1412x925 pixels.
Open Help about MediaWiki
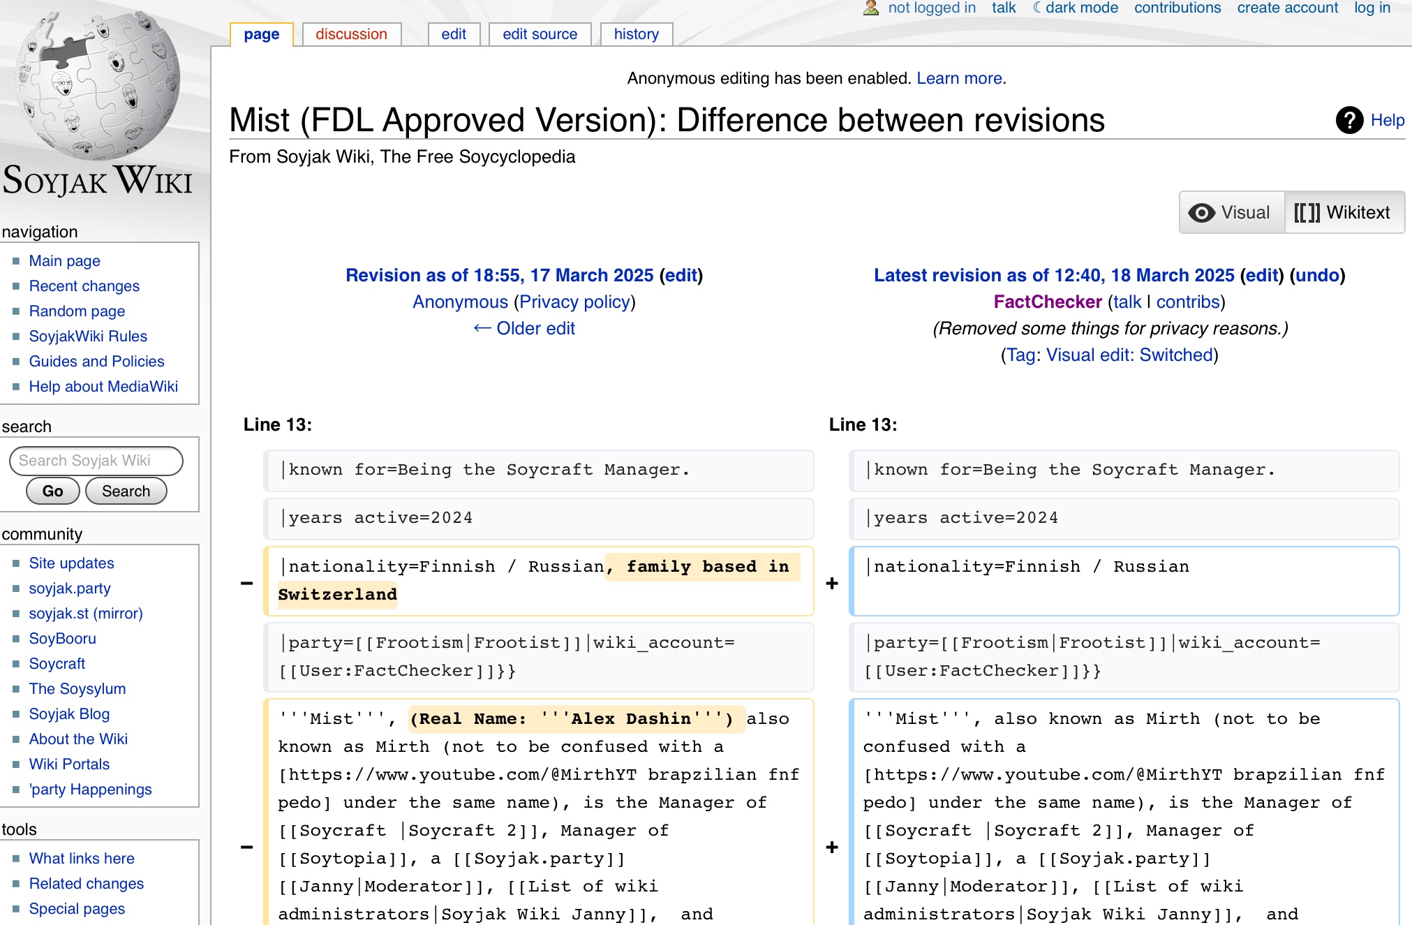(103, 386)
